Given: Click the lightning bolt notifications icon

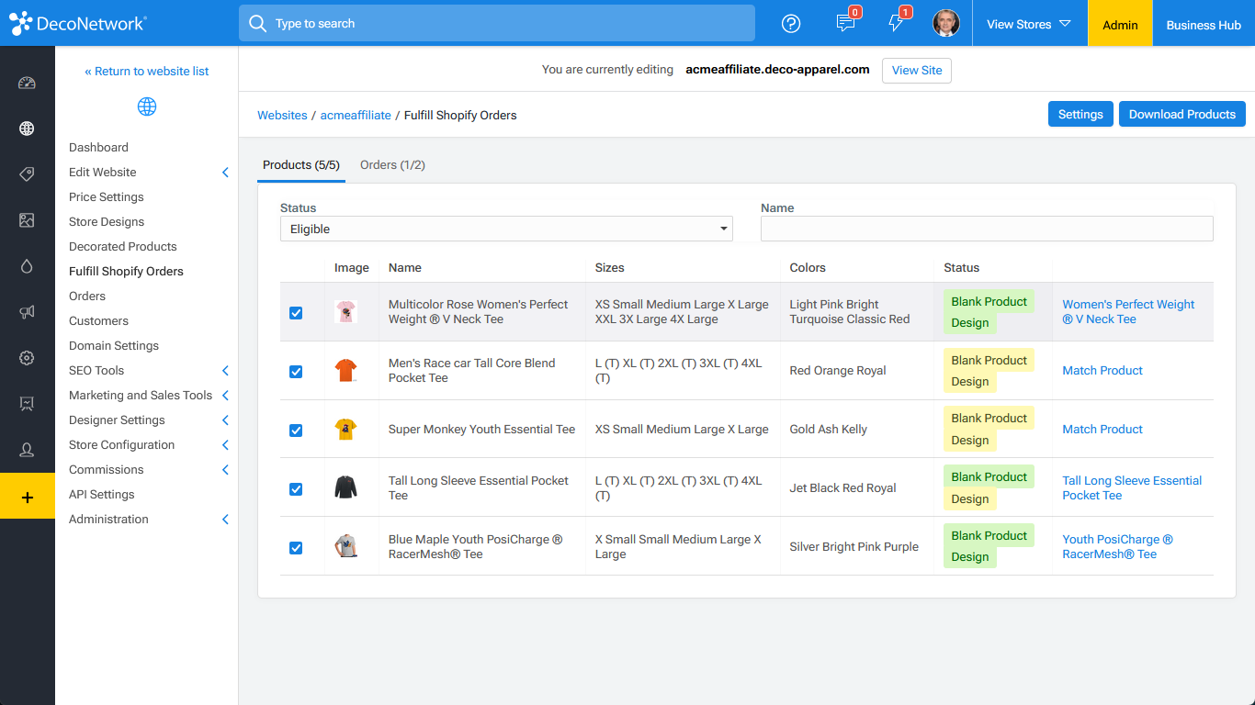Looking at the screenshot, I should click(x=896, y=24).
